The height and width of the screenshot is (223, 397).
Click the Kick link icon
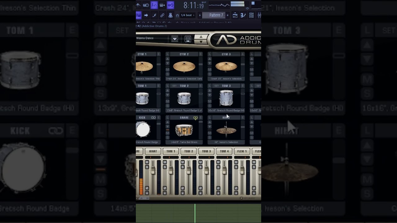point(153,118)
